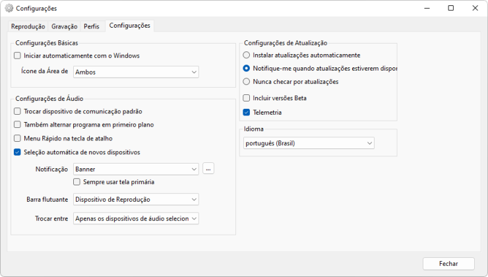Click the settings gear icon in title bar
Viewport: 488px width, 277px height.
9,9
